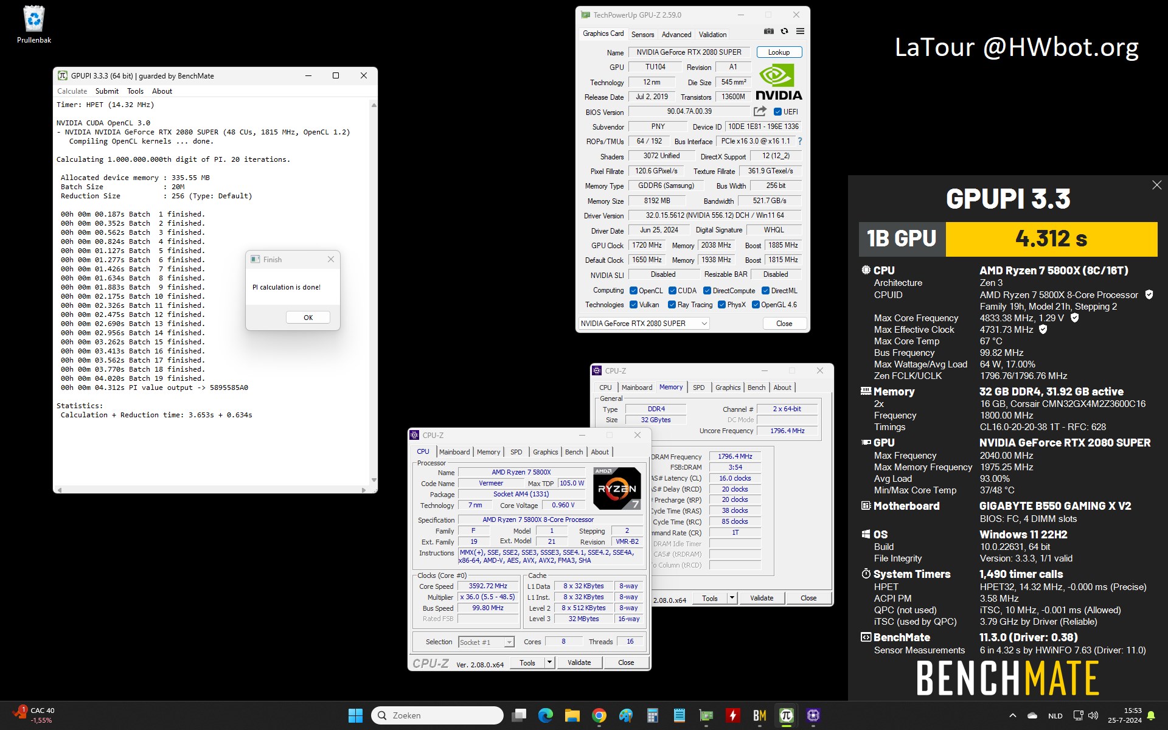Screen dimensions: 1168x730
Task: Expand Tools dropdown arrow in Memory CPU-Z window
Action: [x=732, y=598]
